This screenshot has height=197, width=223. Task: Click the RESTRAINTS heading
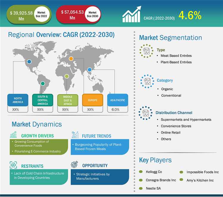tap(32, 166)
